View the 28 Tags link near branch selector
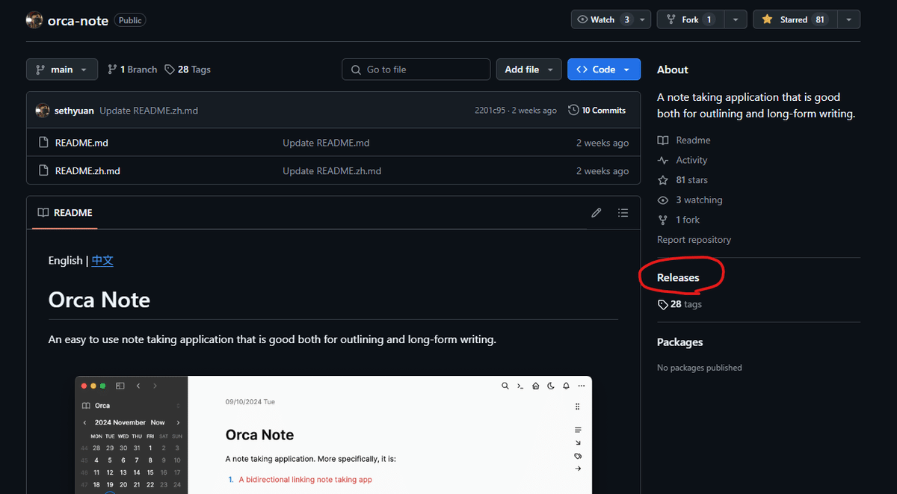Screen dimensions: 897x494 [x=188, y=70]
